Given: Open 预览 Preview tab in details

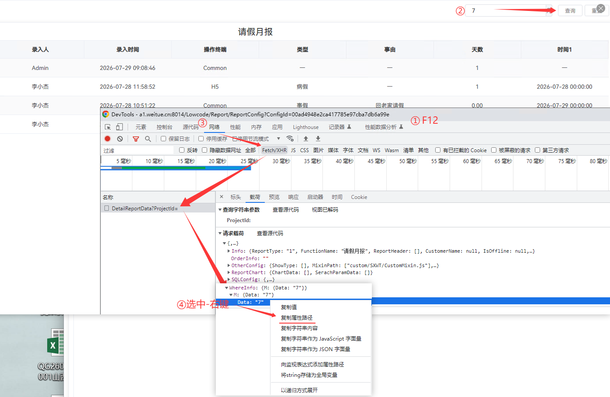Looking at the screenshot, I should [x=274, y=197].
